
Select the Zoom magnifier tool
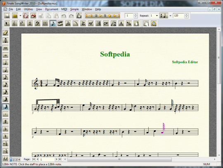(154, 24)
